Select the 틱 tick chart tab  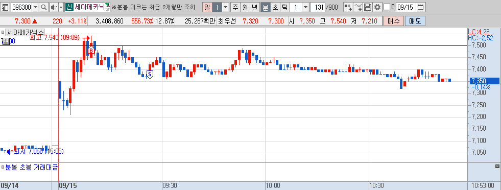click(x=284, y=7)
